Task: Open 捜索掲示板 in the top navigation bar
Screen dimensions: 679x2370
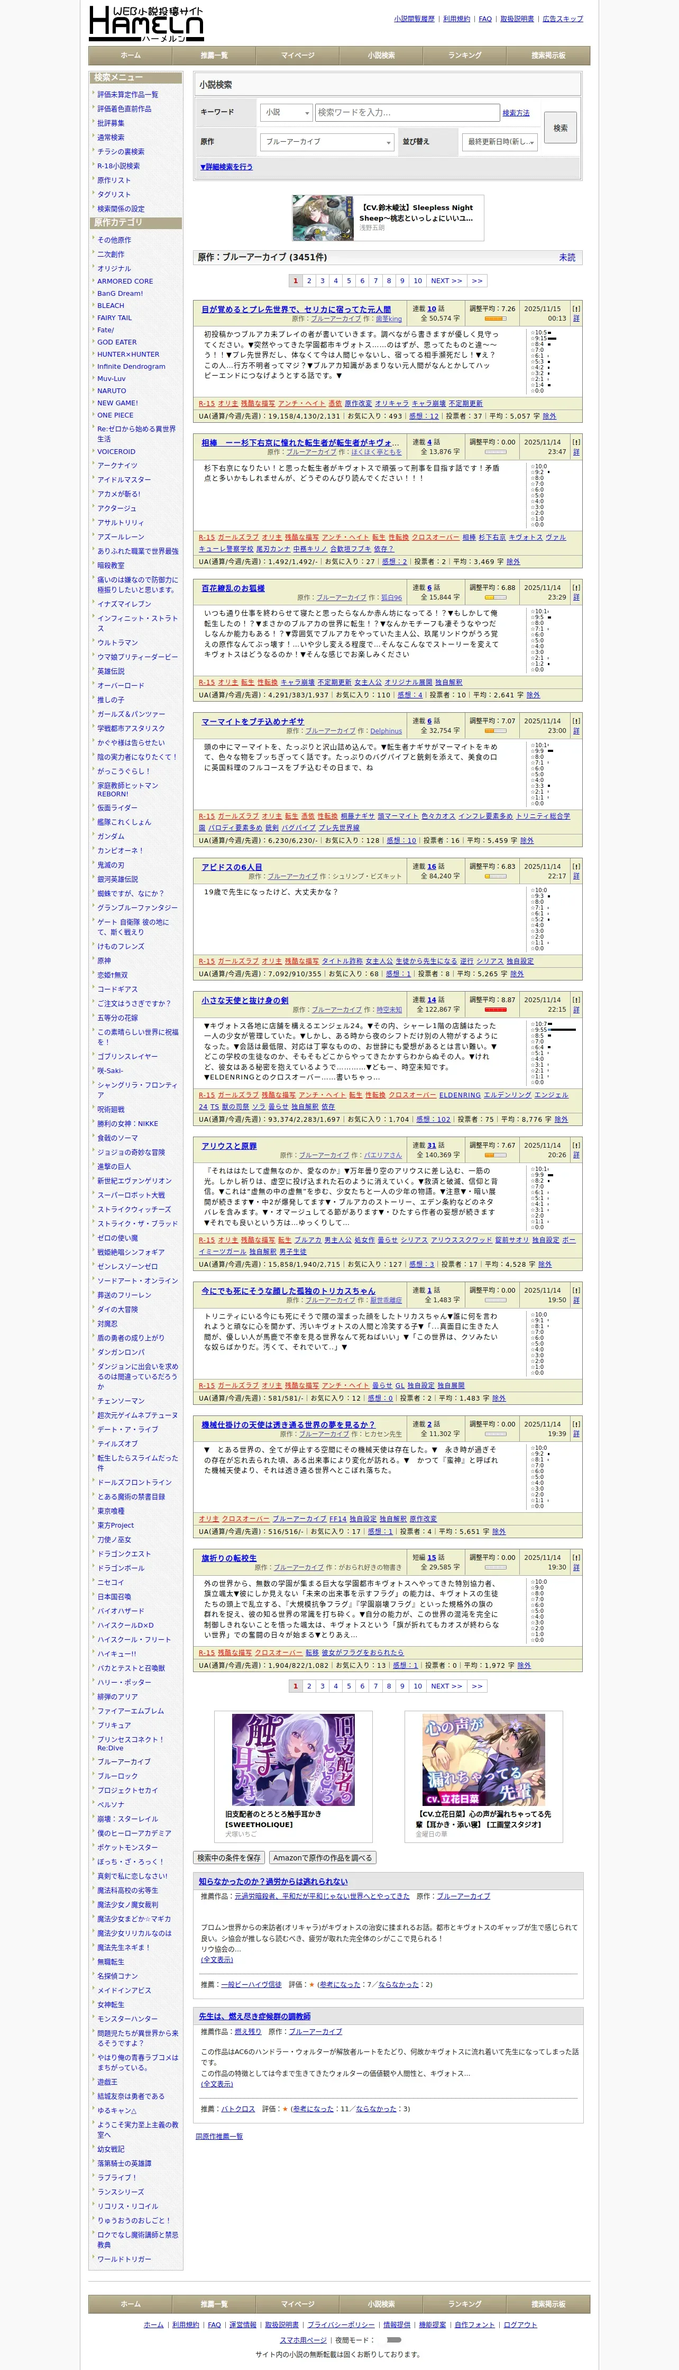Action: tap(548, 55)
